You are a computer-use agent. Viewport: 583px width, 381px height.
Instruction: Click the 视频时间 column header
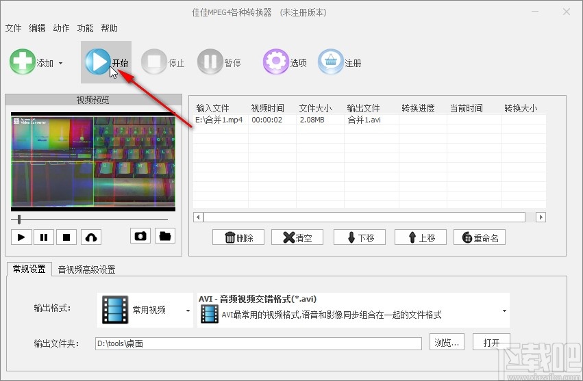[x=268, y=108]
